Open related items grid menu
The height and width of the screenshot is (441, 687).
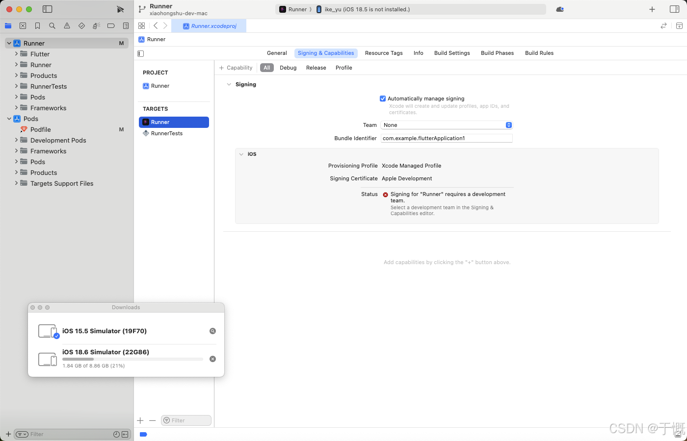[x=141, y=26]
